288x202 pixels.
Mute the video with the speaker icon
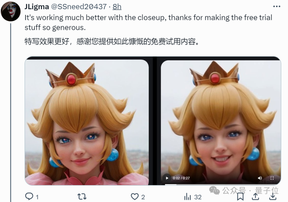pos(260,178)
